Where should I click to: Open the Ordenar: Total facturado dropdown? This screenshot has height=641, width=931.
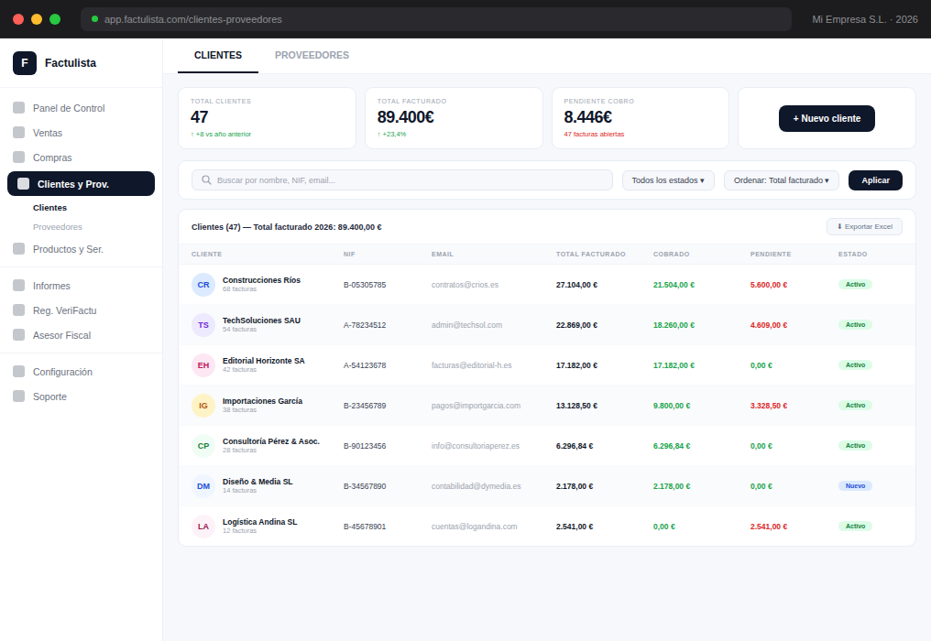tap(782, 180)
